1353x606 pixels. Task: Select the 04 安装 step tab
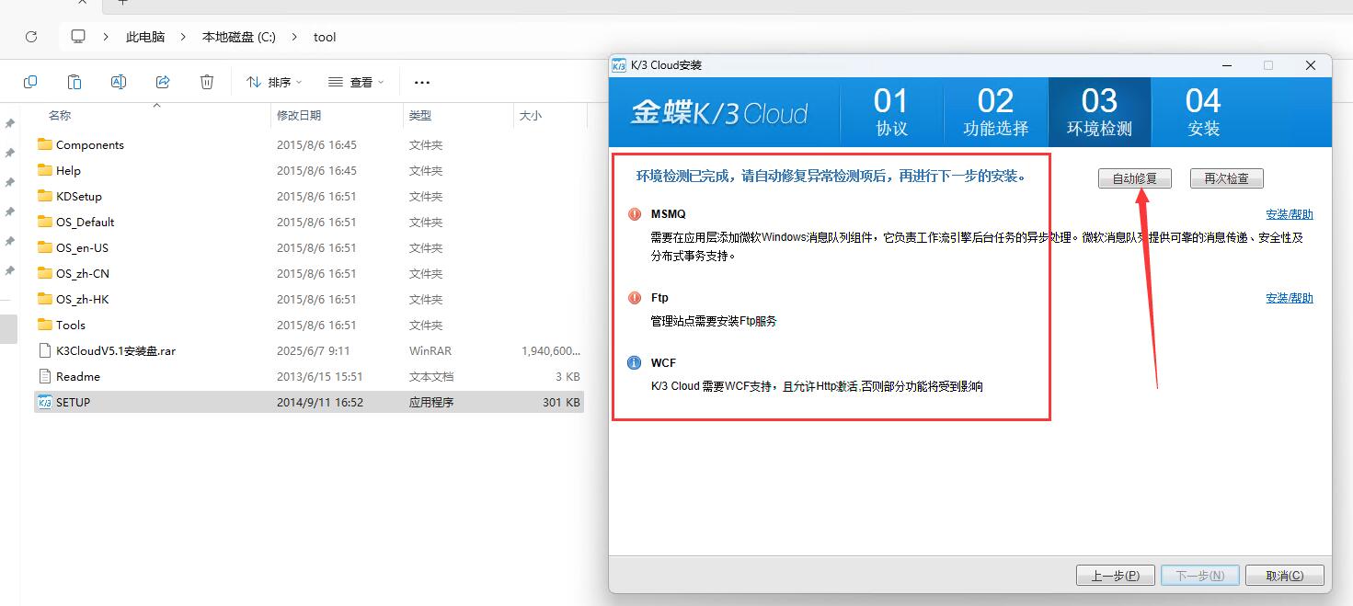pyautogui.click(x=1203, y=112)
